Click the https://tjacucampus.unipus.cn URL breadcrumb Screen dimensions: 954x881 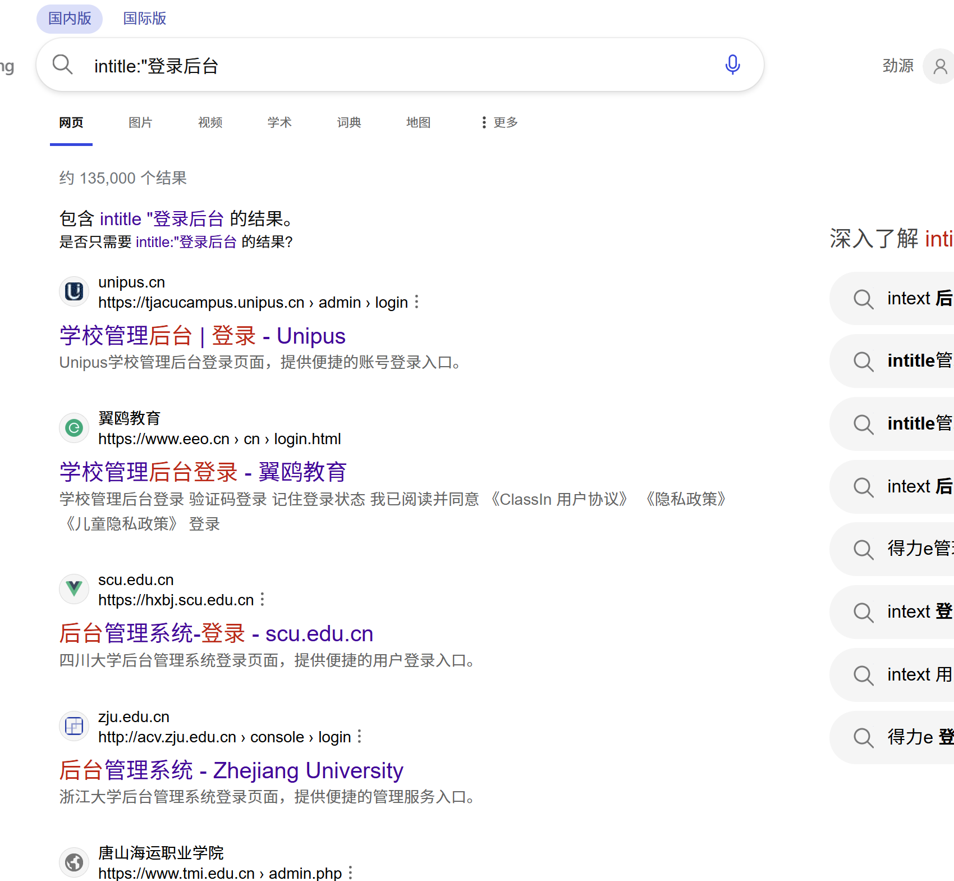click(253, 302)
